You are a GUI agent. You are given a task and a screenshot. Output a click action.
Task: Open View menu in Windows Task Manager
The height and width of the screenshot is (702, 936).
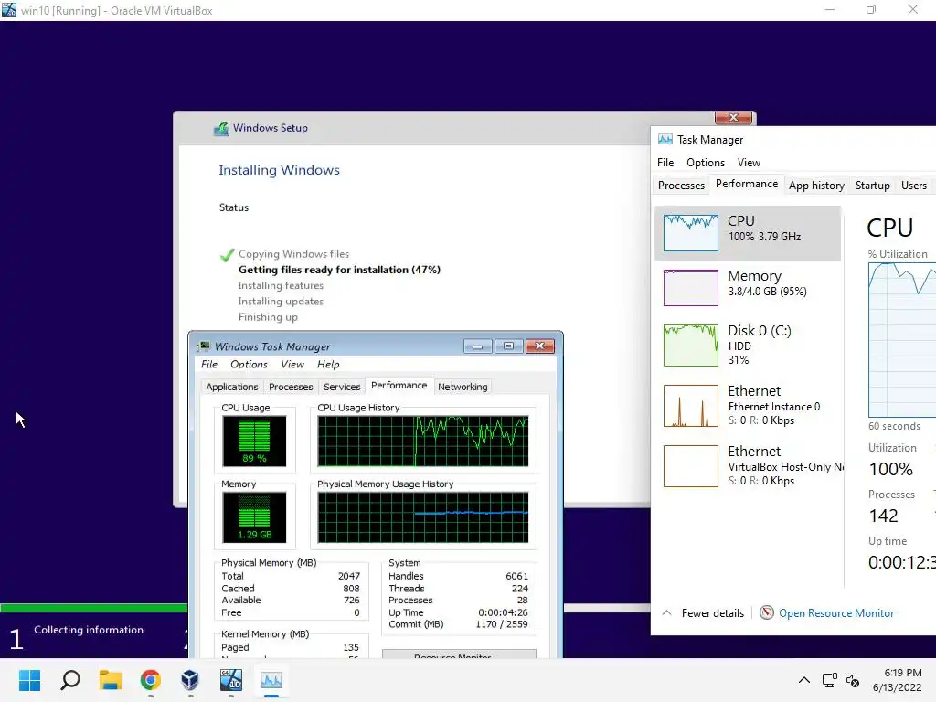[292, 364]
